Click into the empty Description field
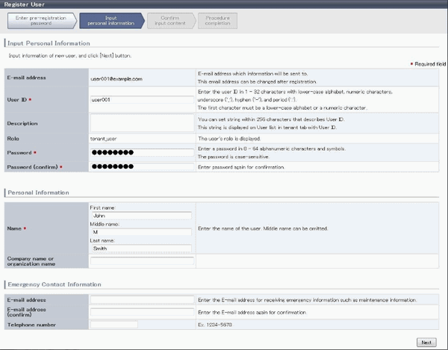This screenshot has height=350, width=448. pyautogui.click(x=141, y=122)
